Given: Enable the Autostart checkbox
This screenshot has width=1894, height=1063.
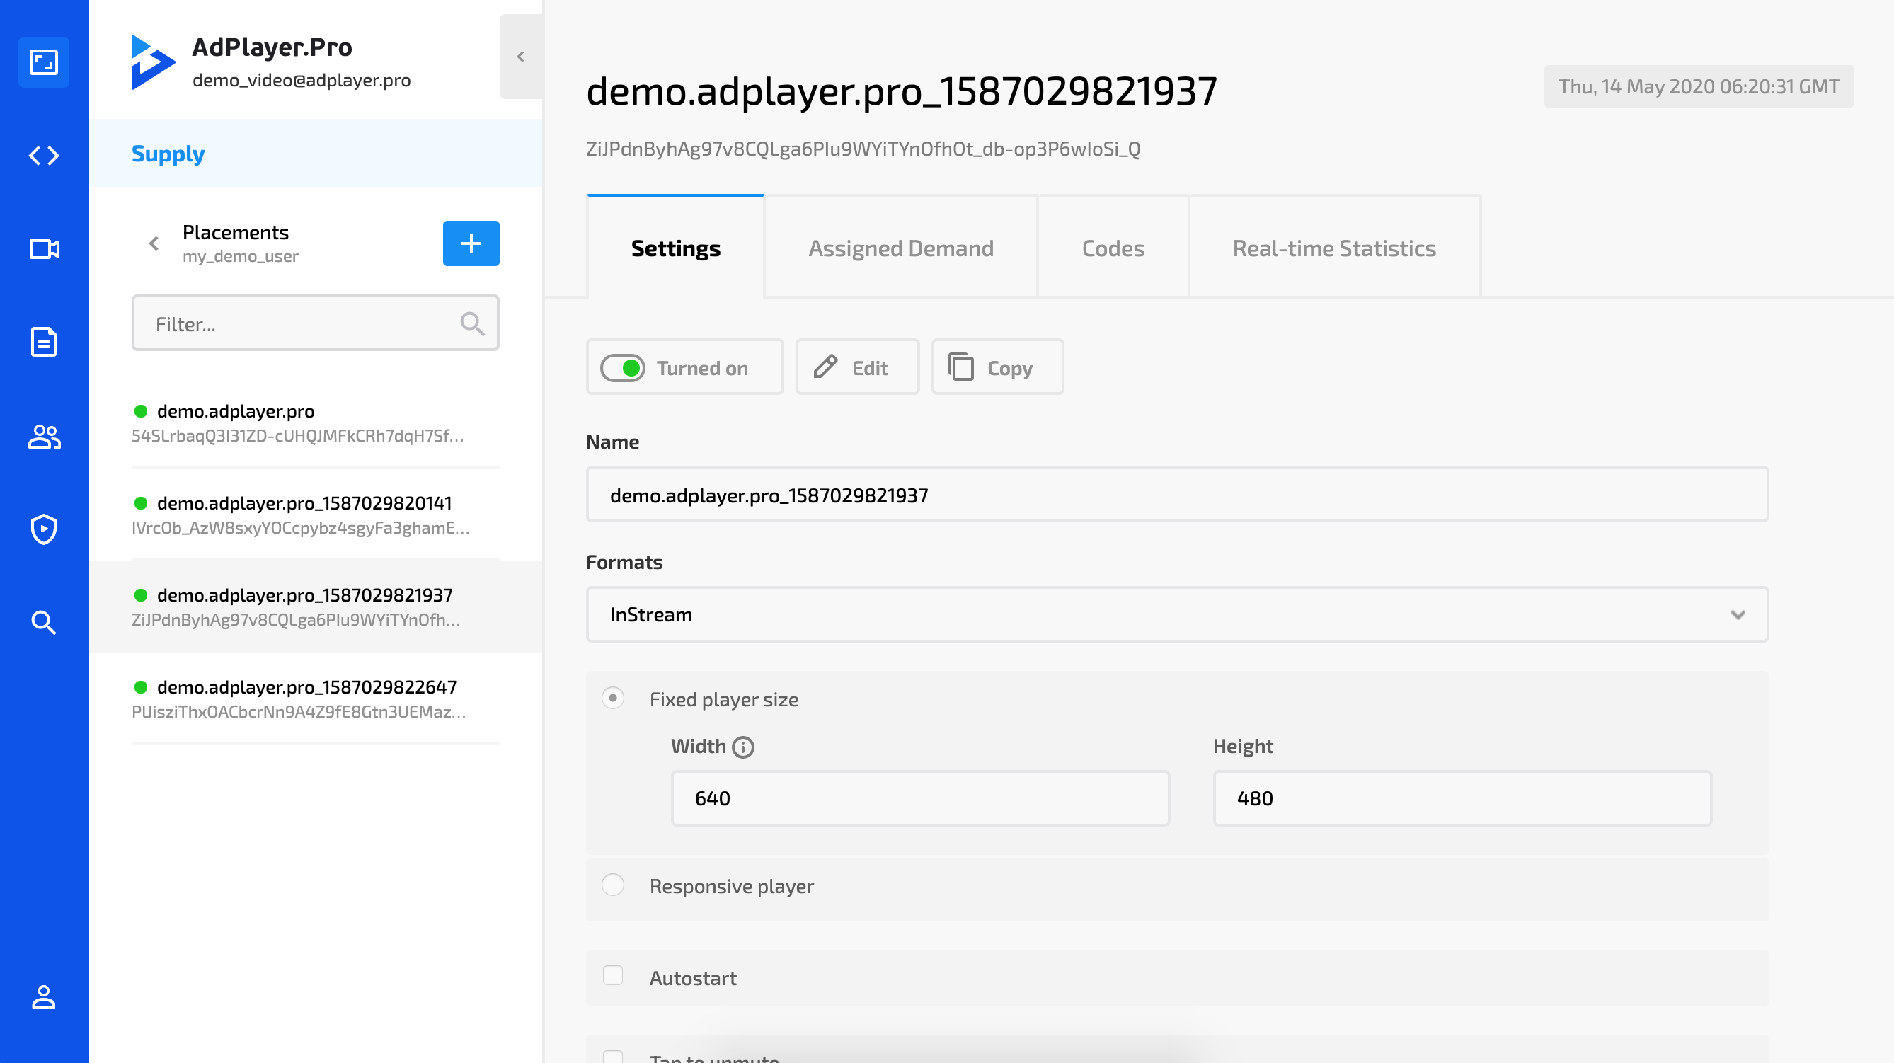Looking at the screenshot, I should pyautogui.click(x=612, y=976).
